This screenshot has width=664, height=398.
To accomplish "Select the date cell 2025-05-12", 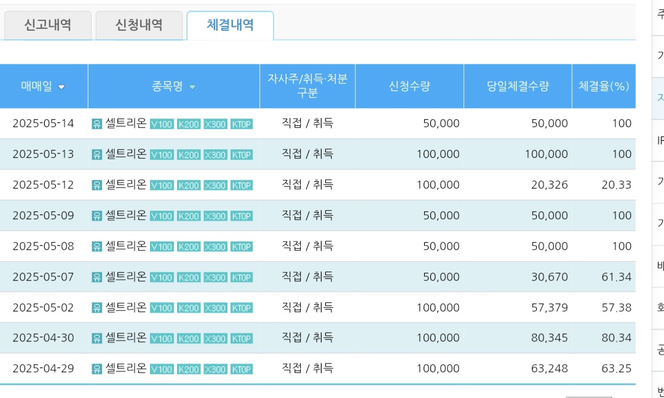I will (x=43, y=185).
